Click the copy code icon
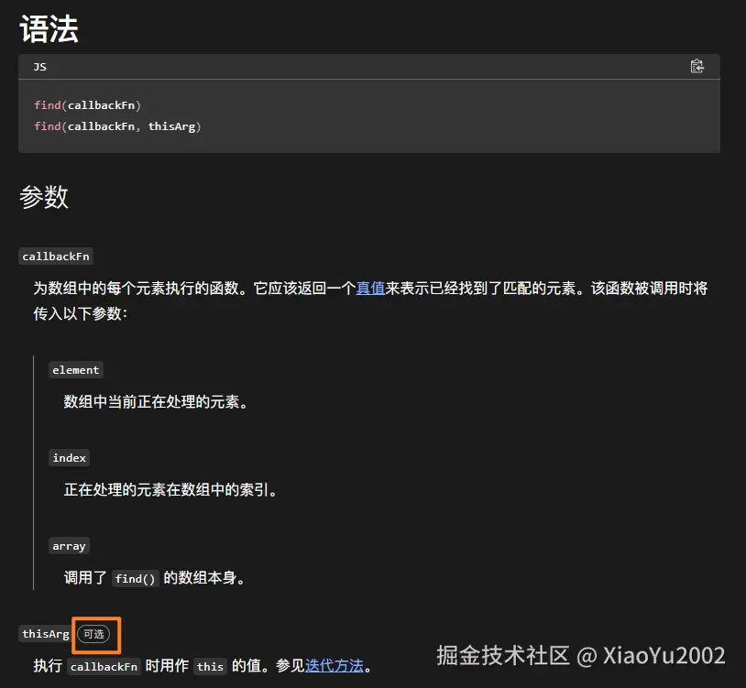Image resolution: width=746 pixels, height=688 pixels. click(x=697, y=66)
